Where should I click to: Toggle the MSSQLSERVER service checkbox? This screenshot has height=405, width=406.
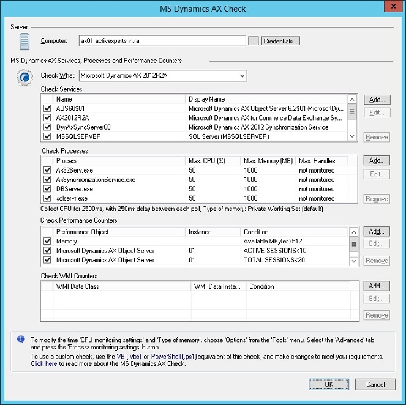click(x=47, y=136)
